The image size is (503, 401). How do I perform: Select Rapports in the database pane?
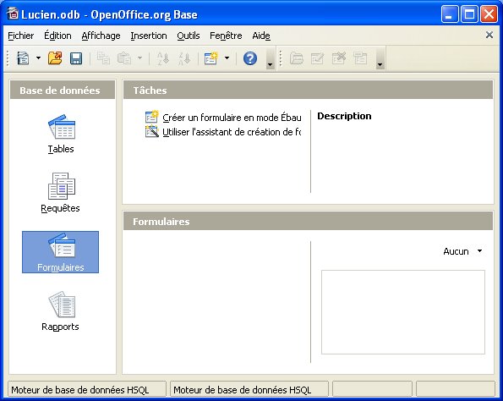(60, 311)
